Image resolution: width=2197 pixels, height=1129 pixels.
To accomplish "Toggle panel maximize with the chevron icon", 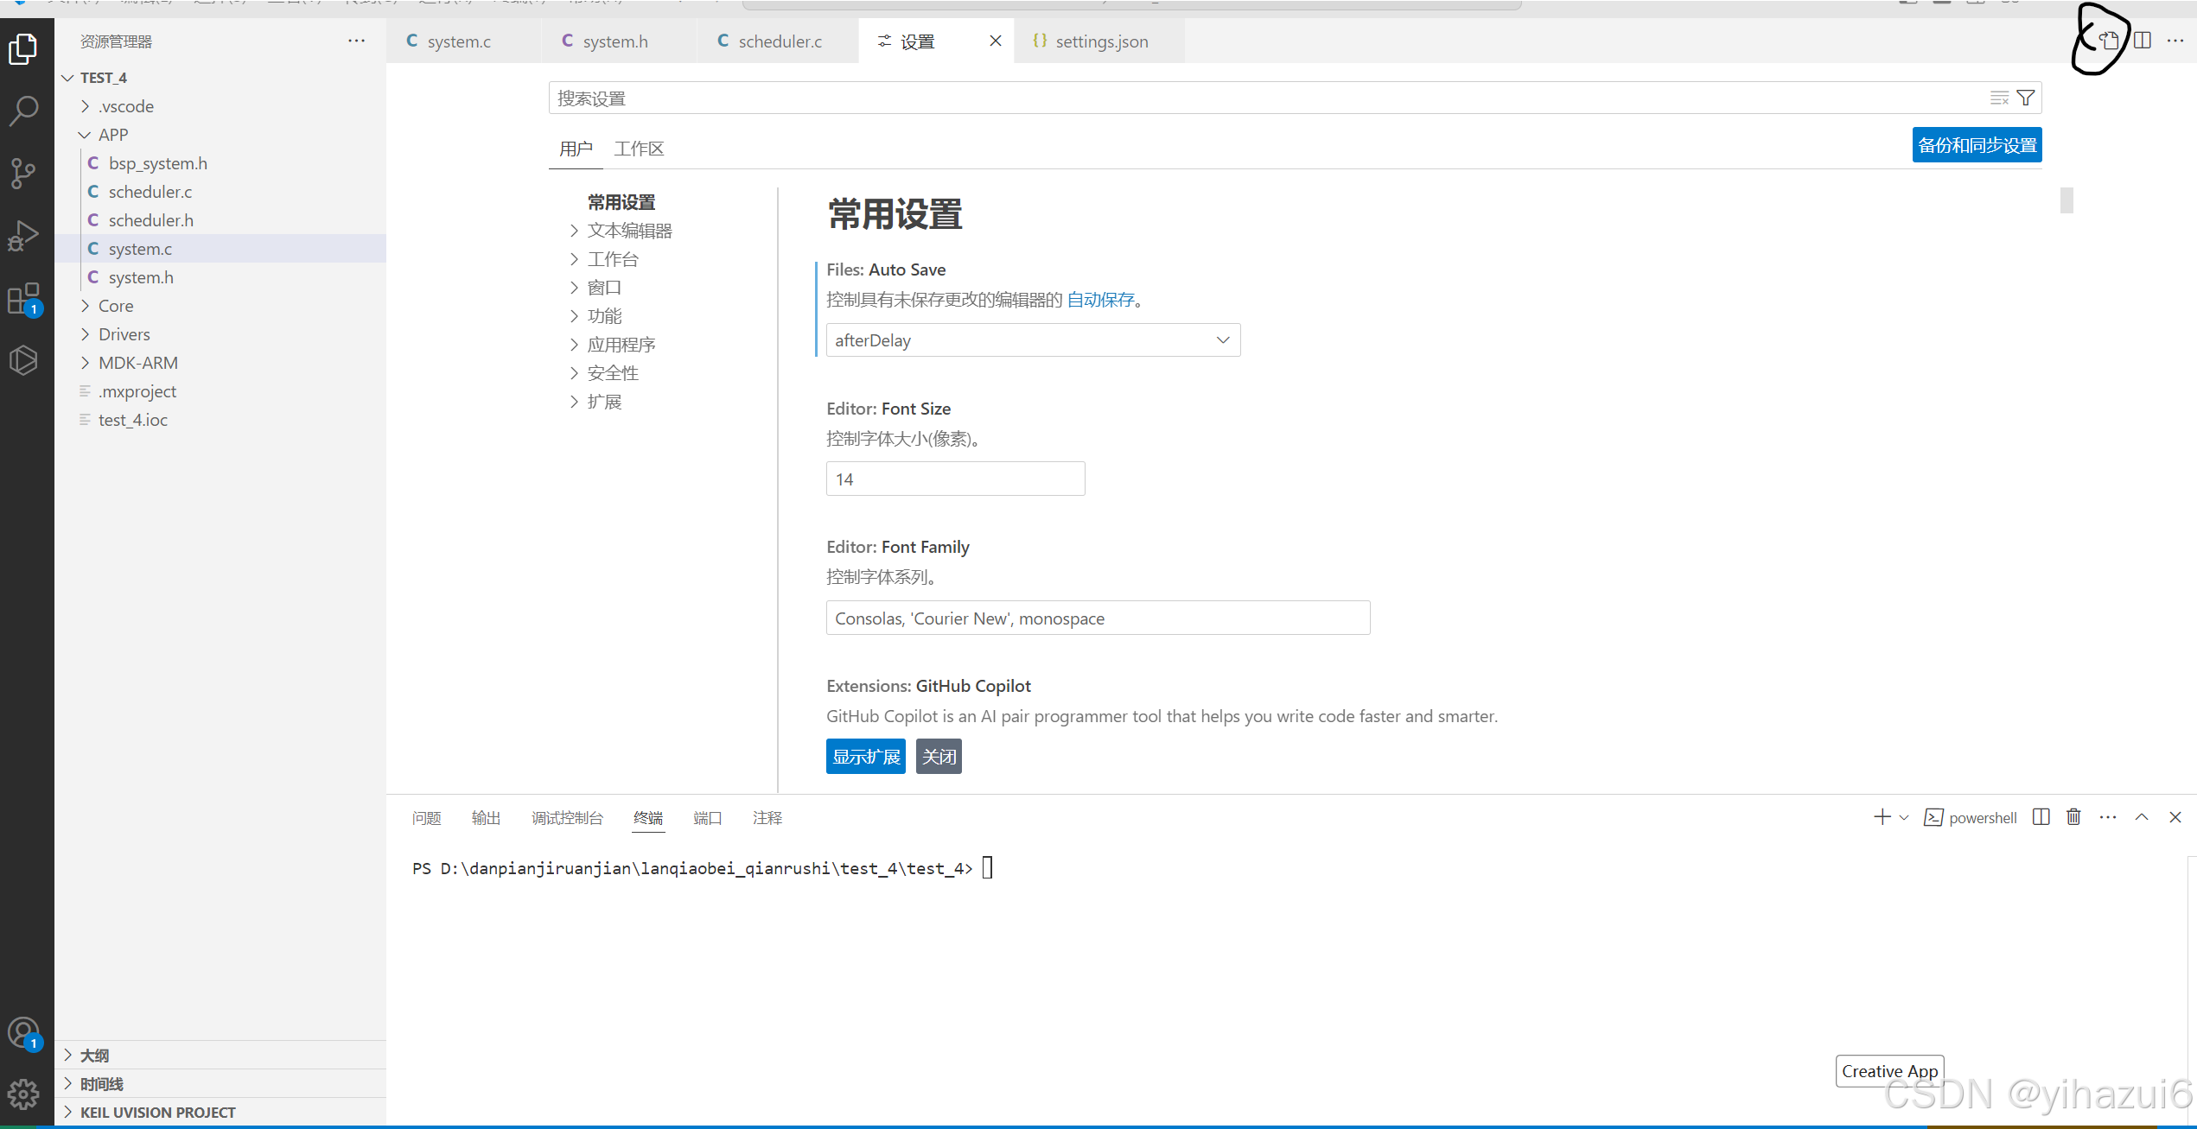I will pyautogui.click(x=2143, y=816).
